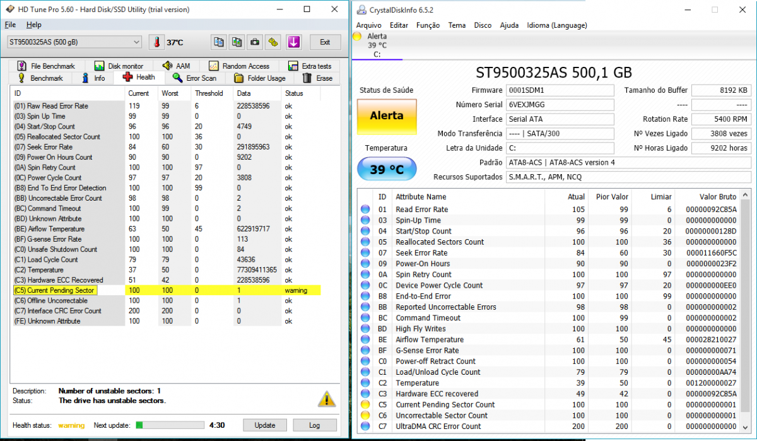
Task: Click the yellow status dot for Current Pending Sector Count
Action: 365,404
